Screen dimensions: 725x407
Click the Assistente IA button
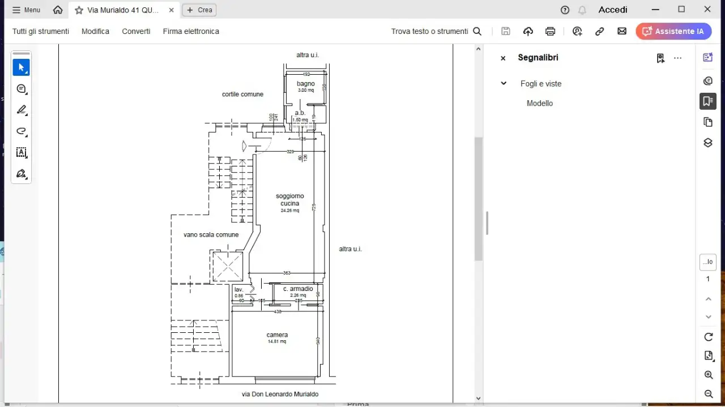[673, 32]
